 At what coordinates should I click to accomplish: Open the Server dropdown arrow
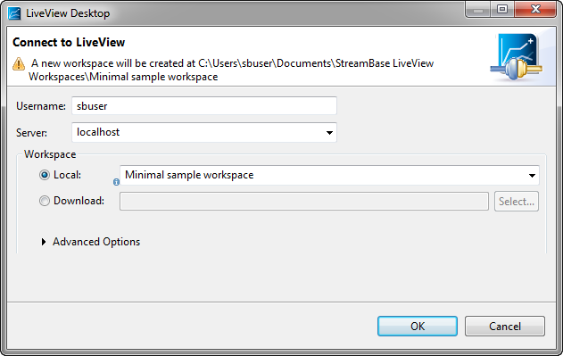pyautogui.click(x=329, y=133)
